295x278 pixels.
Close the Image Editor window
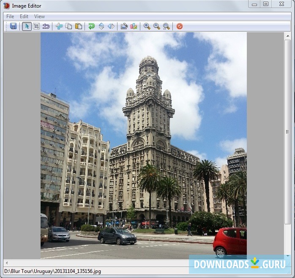(281, 4)
